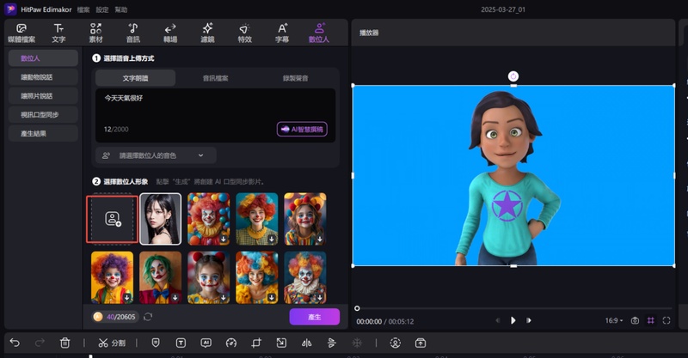Select 數位人 in the sidebar

point(43,58)
